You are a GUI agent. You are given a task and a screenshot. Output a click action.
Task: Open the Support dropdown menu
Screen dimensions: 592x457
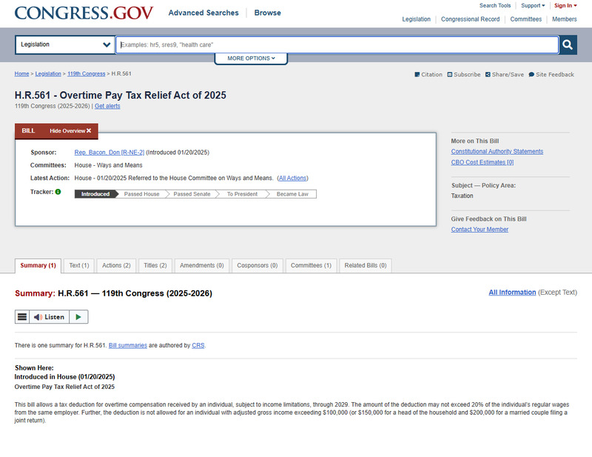click(533, 6)
